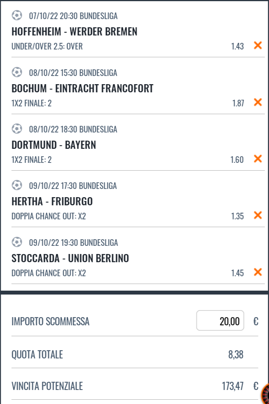Remove Hertha - Friburgo from the slip

pos(258,215)
